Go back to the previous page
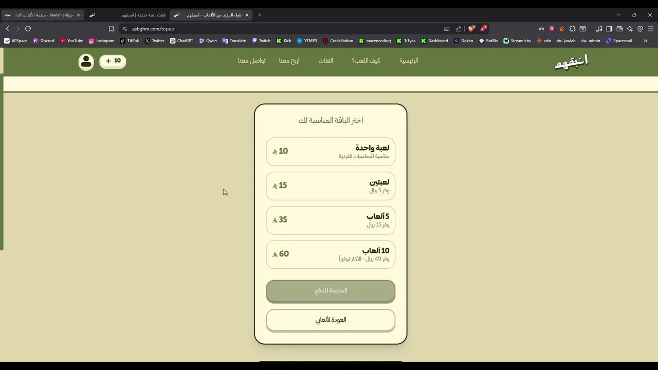The height and width of the screenshot is (370, 658). pos(7,29)
